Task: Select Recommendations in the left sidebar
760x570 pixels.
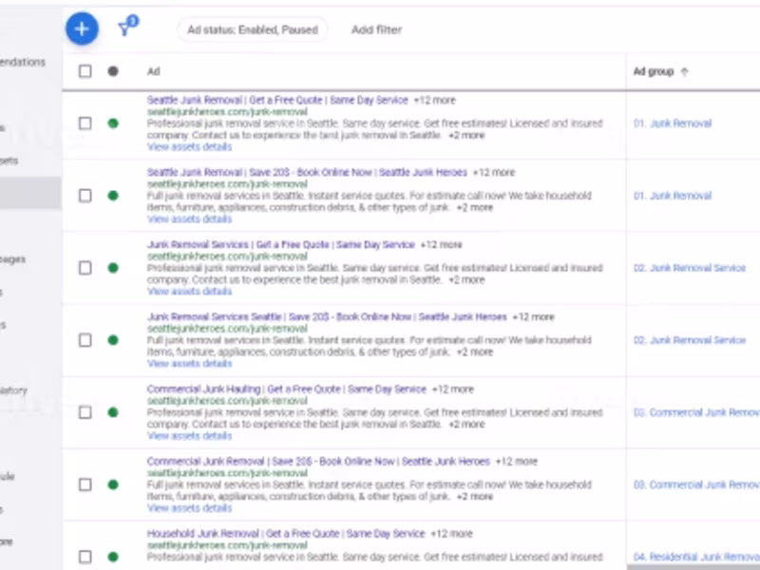Action: 24,60
